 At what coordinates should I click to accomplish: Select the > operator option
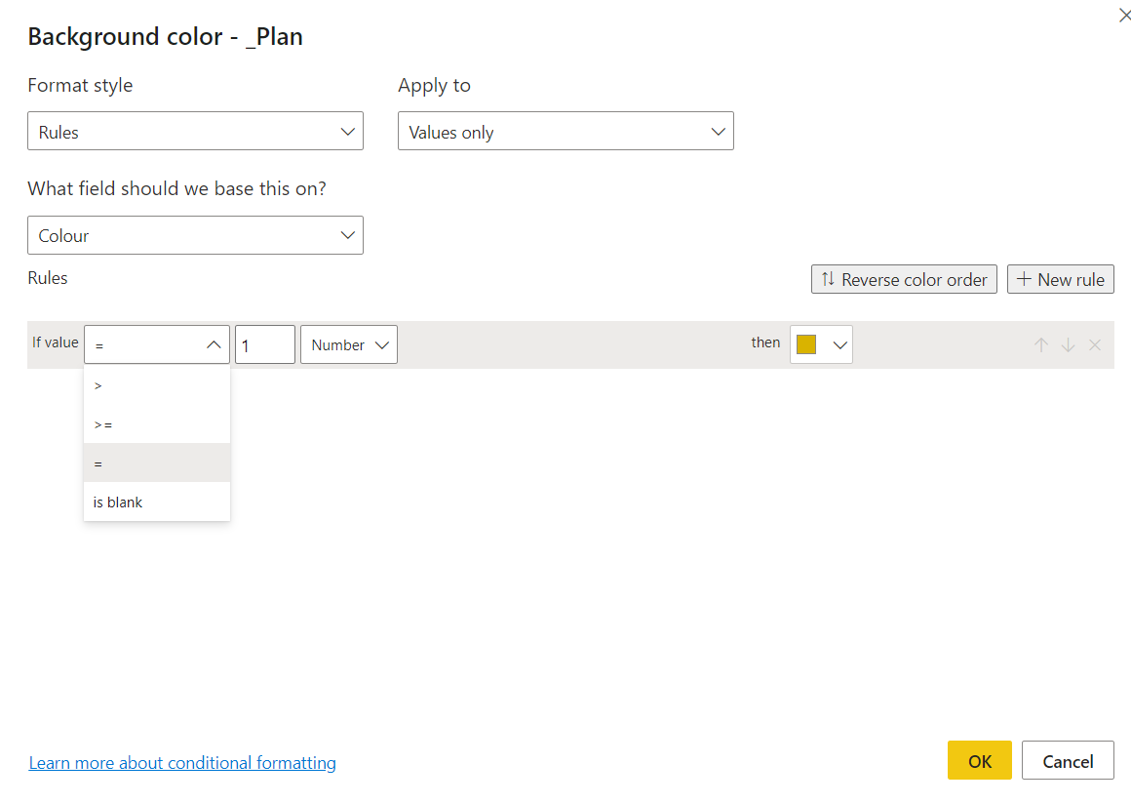click(157, 386)
